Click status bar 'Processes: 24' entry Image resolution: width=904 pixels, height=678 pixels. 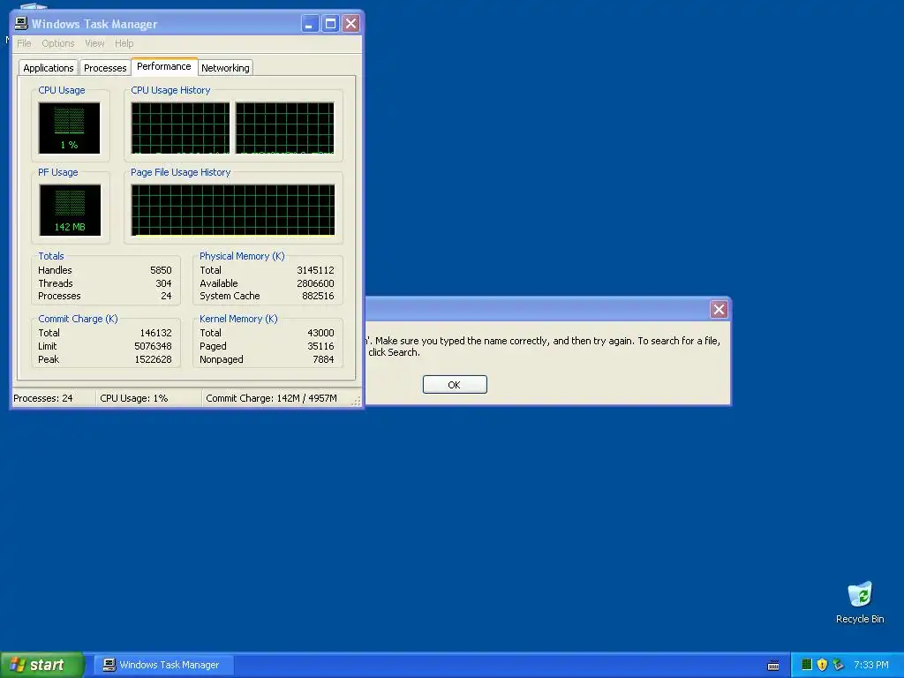pyautogui.click(x=43, y=398)
